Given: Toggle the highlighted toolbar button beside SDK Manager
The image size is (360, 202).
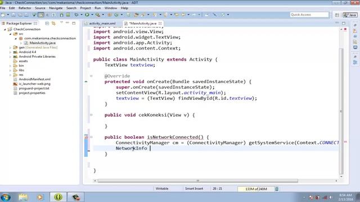Looking at the screenshot, I should coord(41,15).
